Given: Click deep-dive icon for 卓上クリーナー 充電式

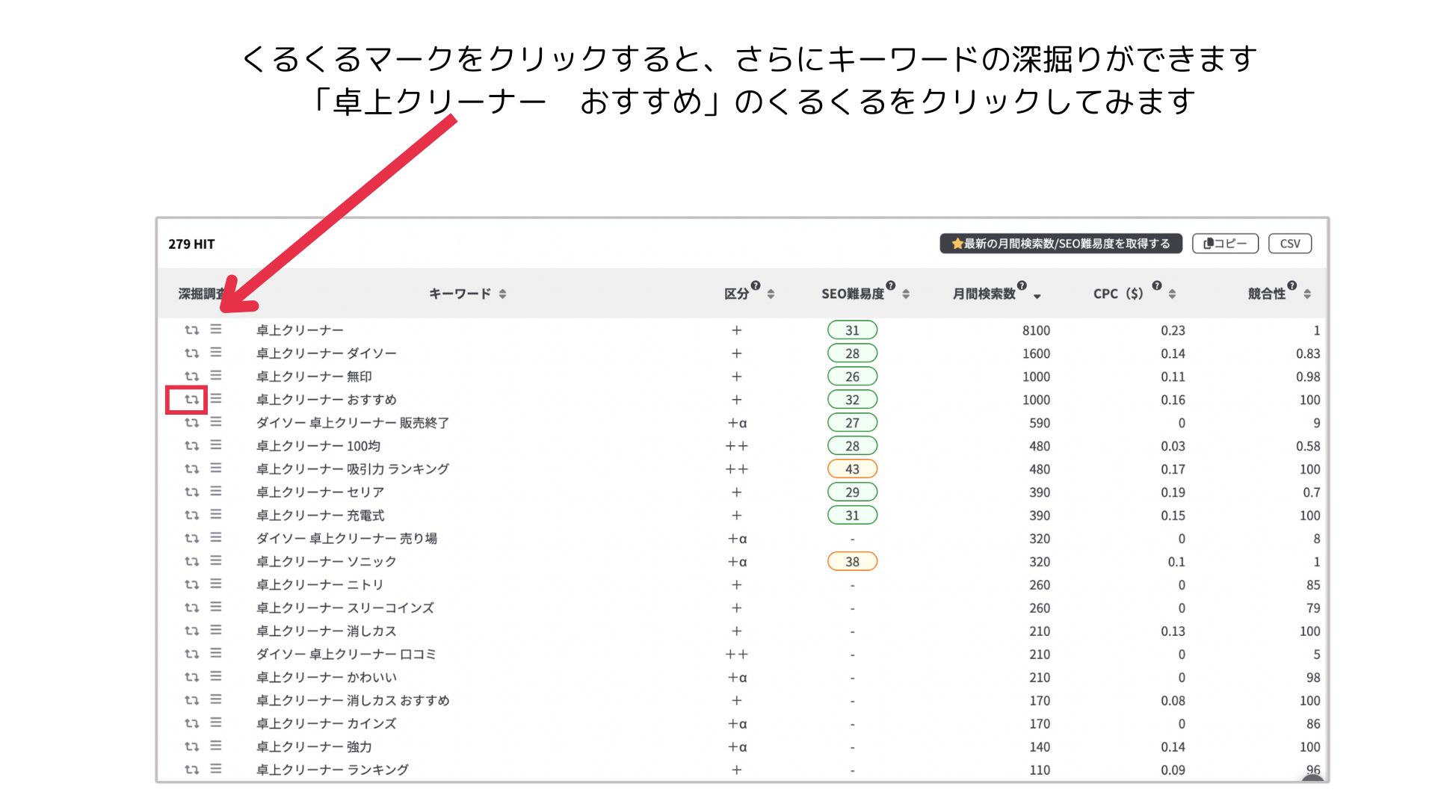Looking at the screenshot, I should coord(192,516).
